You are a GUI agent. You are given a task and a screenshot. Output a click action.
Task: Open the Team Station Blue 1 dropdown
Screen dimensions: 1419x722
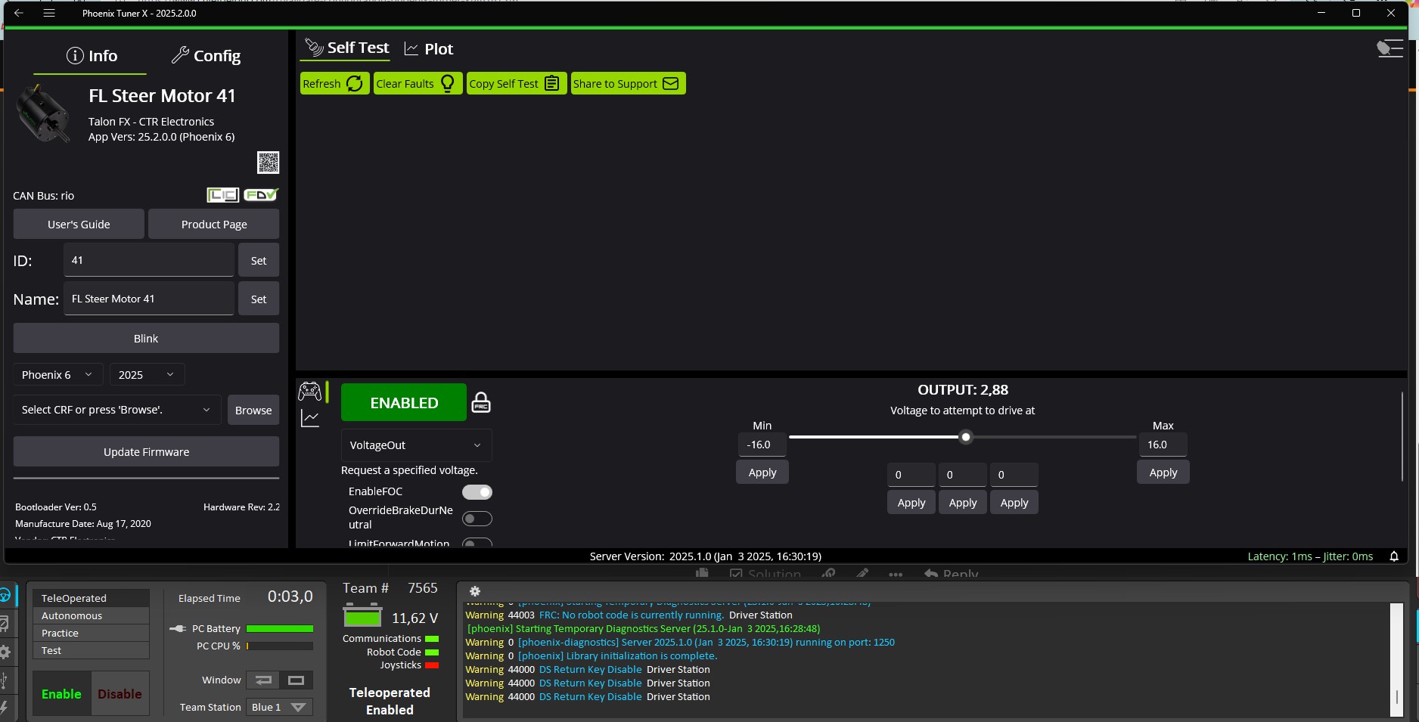(x=278, y=707)
